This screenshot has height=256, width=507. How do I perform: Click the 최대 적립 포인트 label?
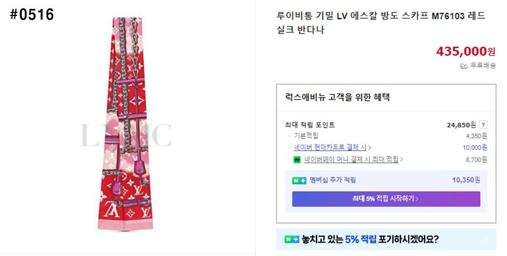[x=310, y=124]
